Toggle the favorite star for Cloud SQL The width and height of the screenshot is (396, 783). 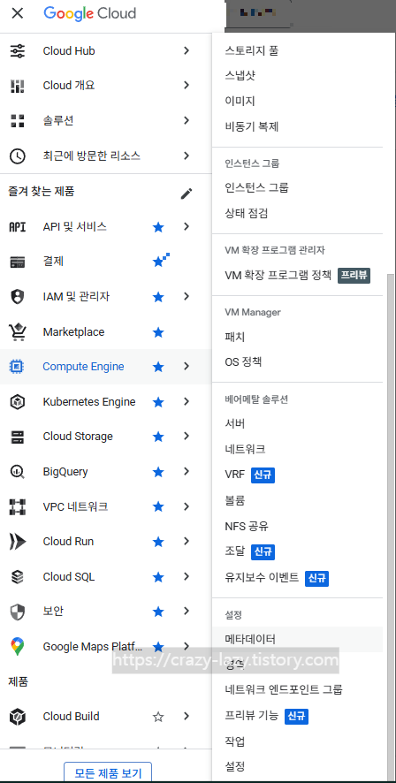tap(158, 577)
